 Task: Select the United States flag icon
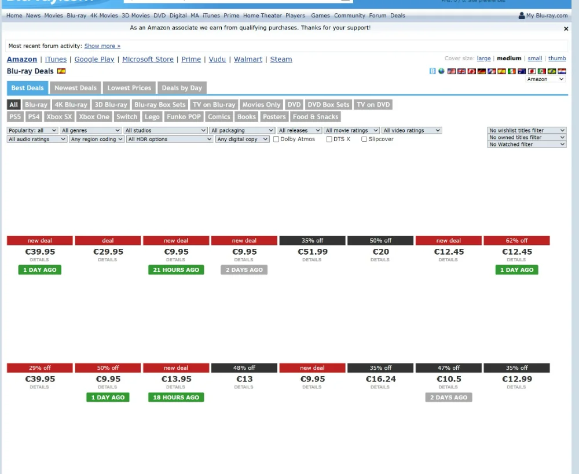tap(451, 71)
